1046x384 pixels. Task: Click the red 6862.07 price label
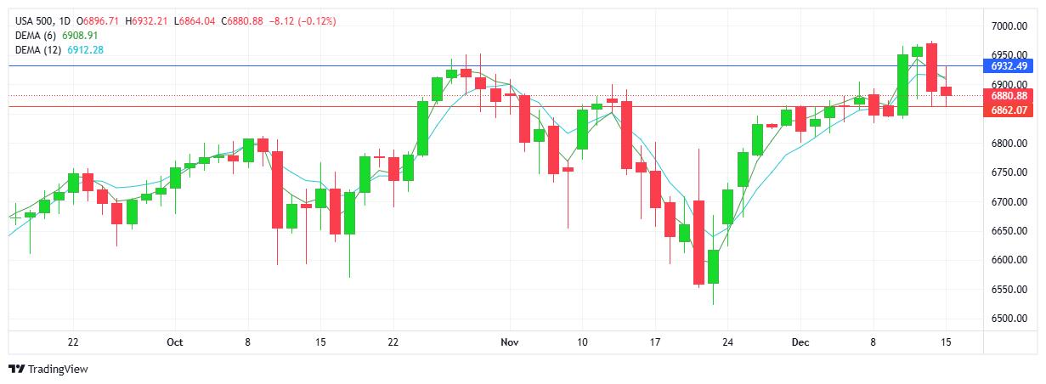click(x=1009, y=110)
